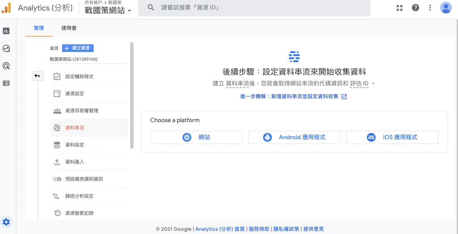Choose the Android 應用程式 platform button

(x=294, y=137)
